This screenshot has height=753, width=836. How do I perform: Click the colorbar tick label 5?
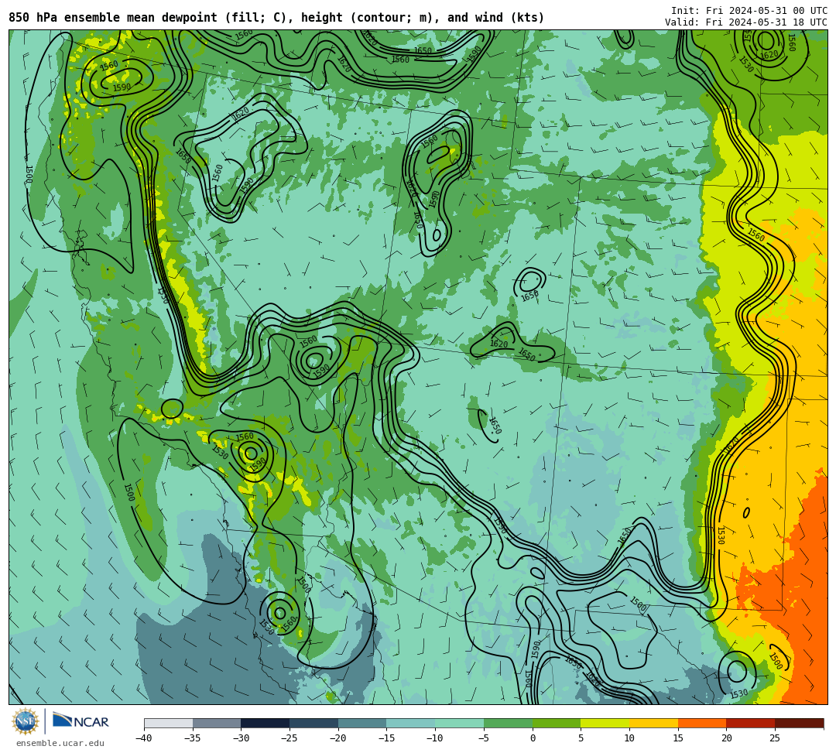click(x=581, y=738)
